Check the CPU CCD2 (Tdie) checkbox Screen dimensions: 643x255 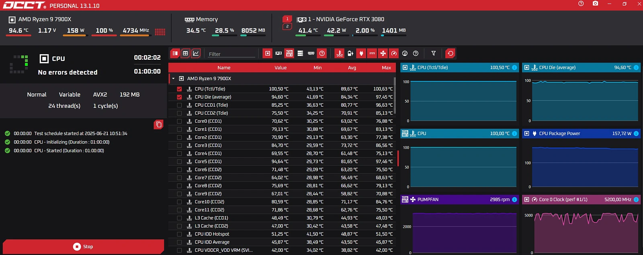point(179,113)
